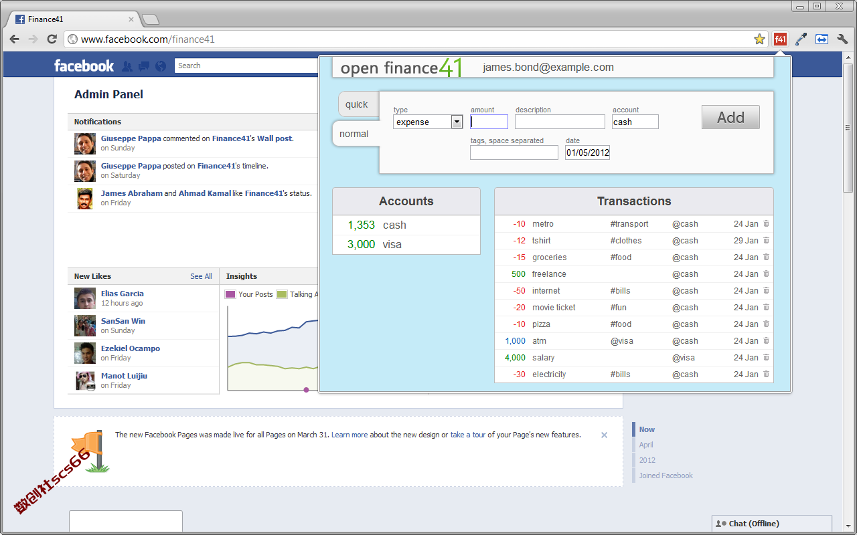Click the account field containing cash
This screenshot has width=857, height=535.
tap(635, 122)
